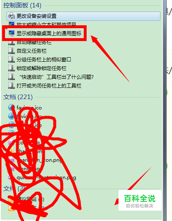Click the gray vertical scrollbar at right edge
The image size is (172, 221).
pyautogui.click(x=165, y=110)
